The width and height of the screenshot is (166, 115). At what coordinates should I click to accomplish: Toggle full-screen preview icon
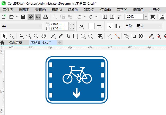pos(152,17)
